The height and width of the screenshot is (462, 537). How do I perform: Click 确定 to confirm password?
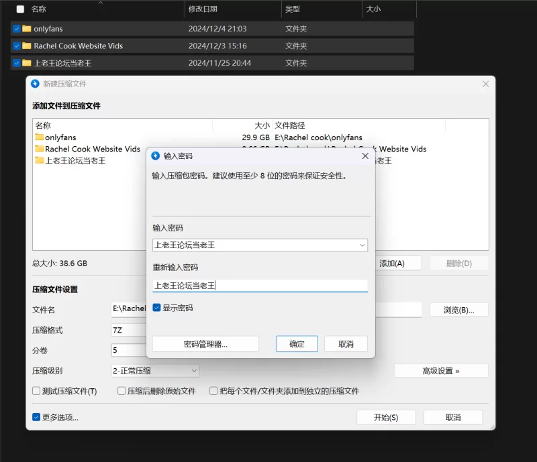pos(297,344)
